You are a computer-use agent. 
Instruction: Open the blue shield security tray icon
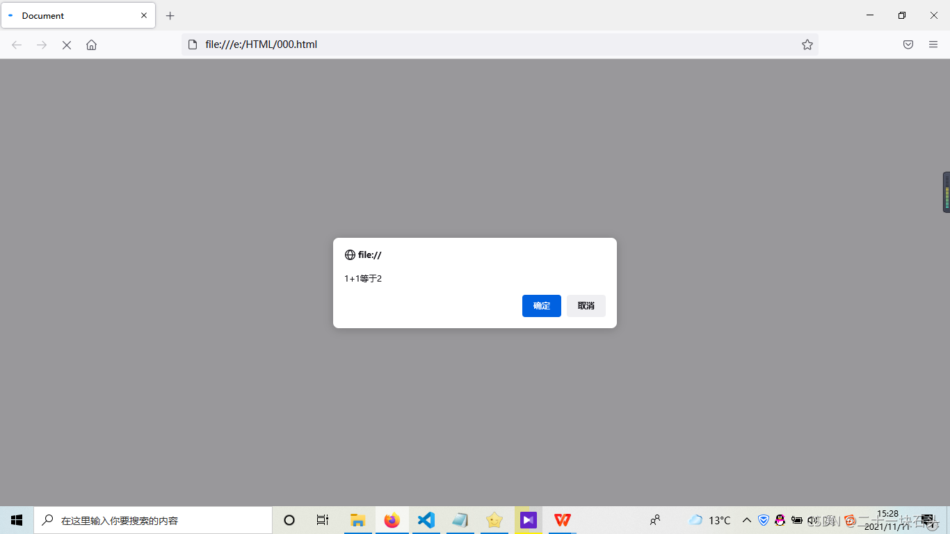click(x=764, y=520)
